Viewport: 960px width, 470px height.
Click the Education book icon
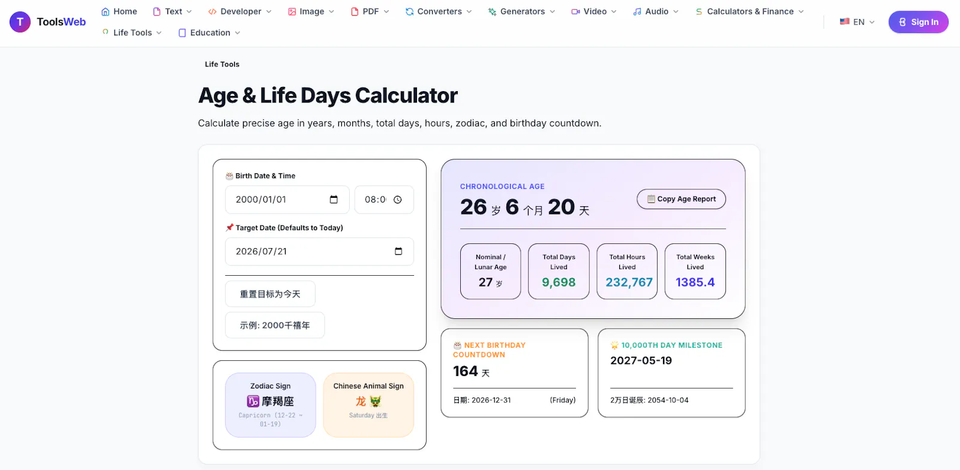click(182, 33)
